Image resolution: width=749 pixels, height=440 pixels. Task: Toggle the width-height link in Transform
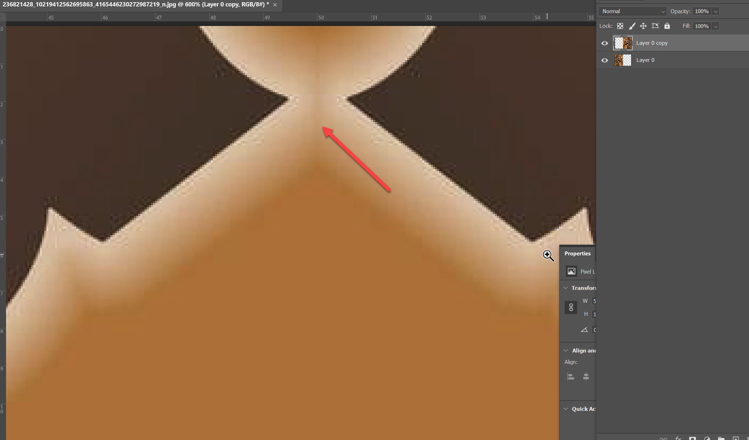click(x=571, y=307)
